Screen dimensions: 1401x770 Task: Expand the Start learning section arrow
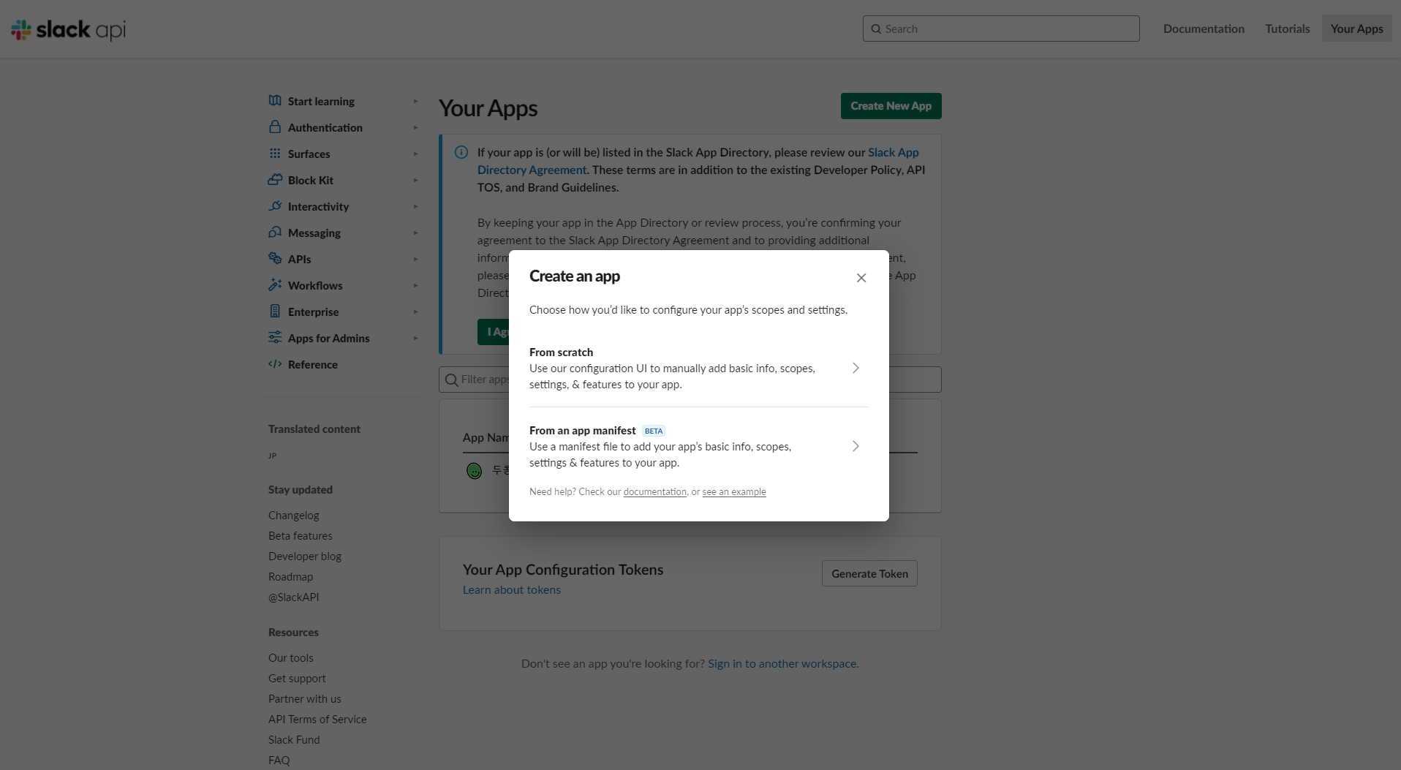[415, 101]
